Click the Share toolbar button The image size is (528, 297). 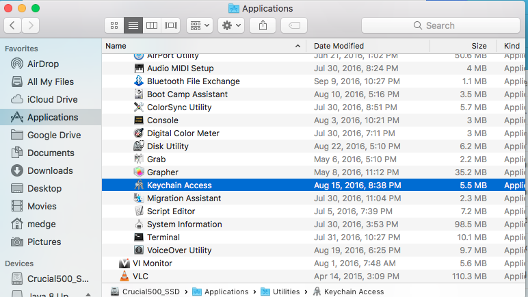263,25
